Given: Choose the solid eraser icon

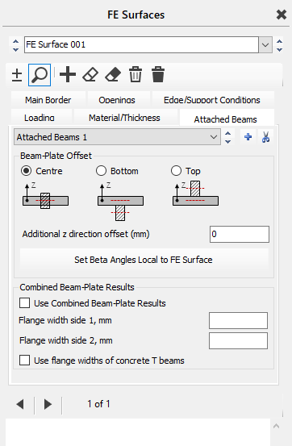Looking at the screenshot, I should click(113, 75).
